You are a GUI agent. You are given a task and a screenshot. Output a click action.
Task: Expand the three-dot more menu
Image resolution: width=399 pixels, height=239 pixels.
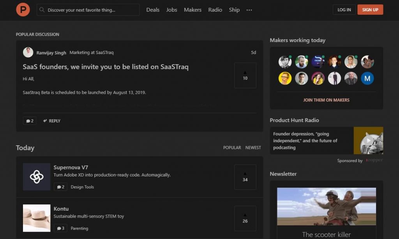[x=249, y=10]
